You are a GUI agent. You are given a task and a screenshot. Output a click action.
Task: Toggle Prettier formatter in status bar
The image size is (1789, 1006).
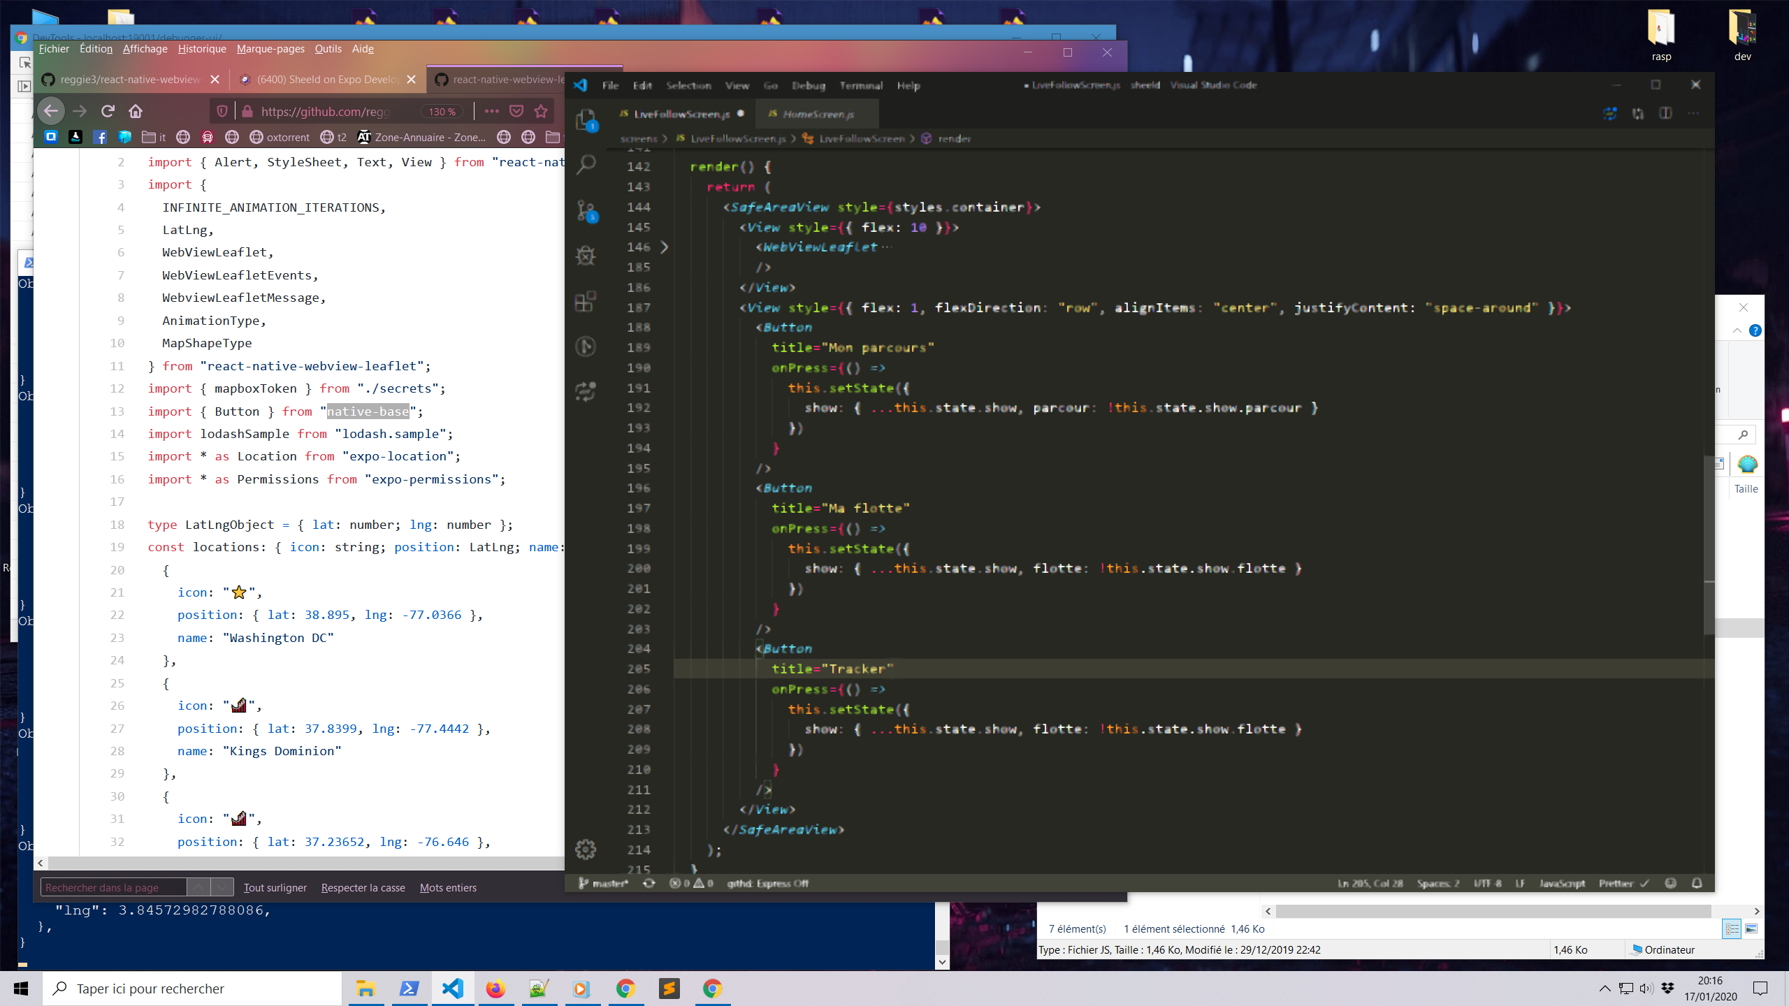(x=1624, y=883)
